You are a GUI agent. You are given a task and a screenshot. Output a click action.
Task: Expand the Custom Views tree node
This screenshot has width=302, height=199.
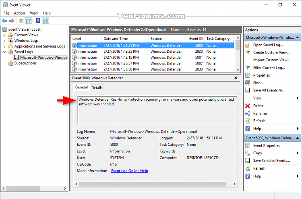(4, 35)
